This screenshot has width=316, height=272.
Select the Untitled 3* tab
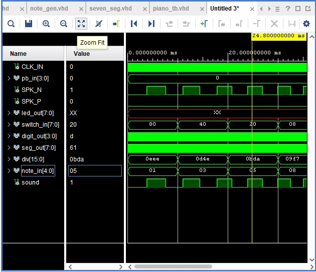pyautogui.click(x=225, y=9)
